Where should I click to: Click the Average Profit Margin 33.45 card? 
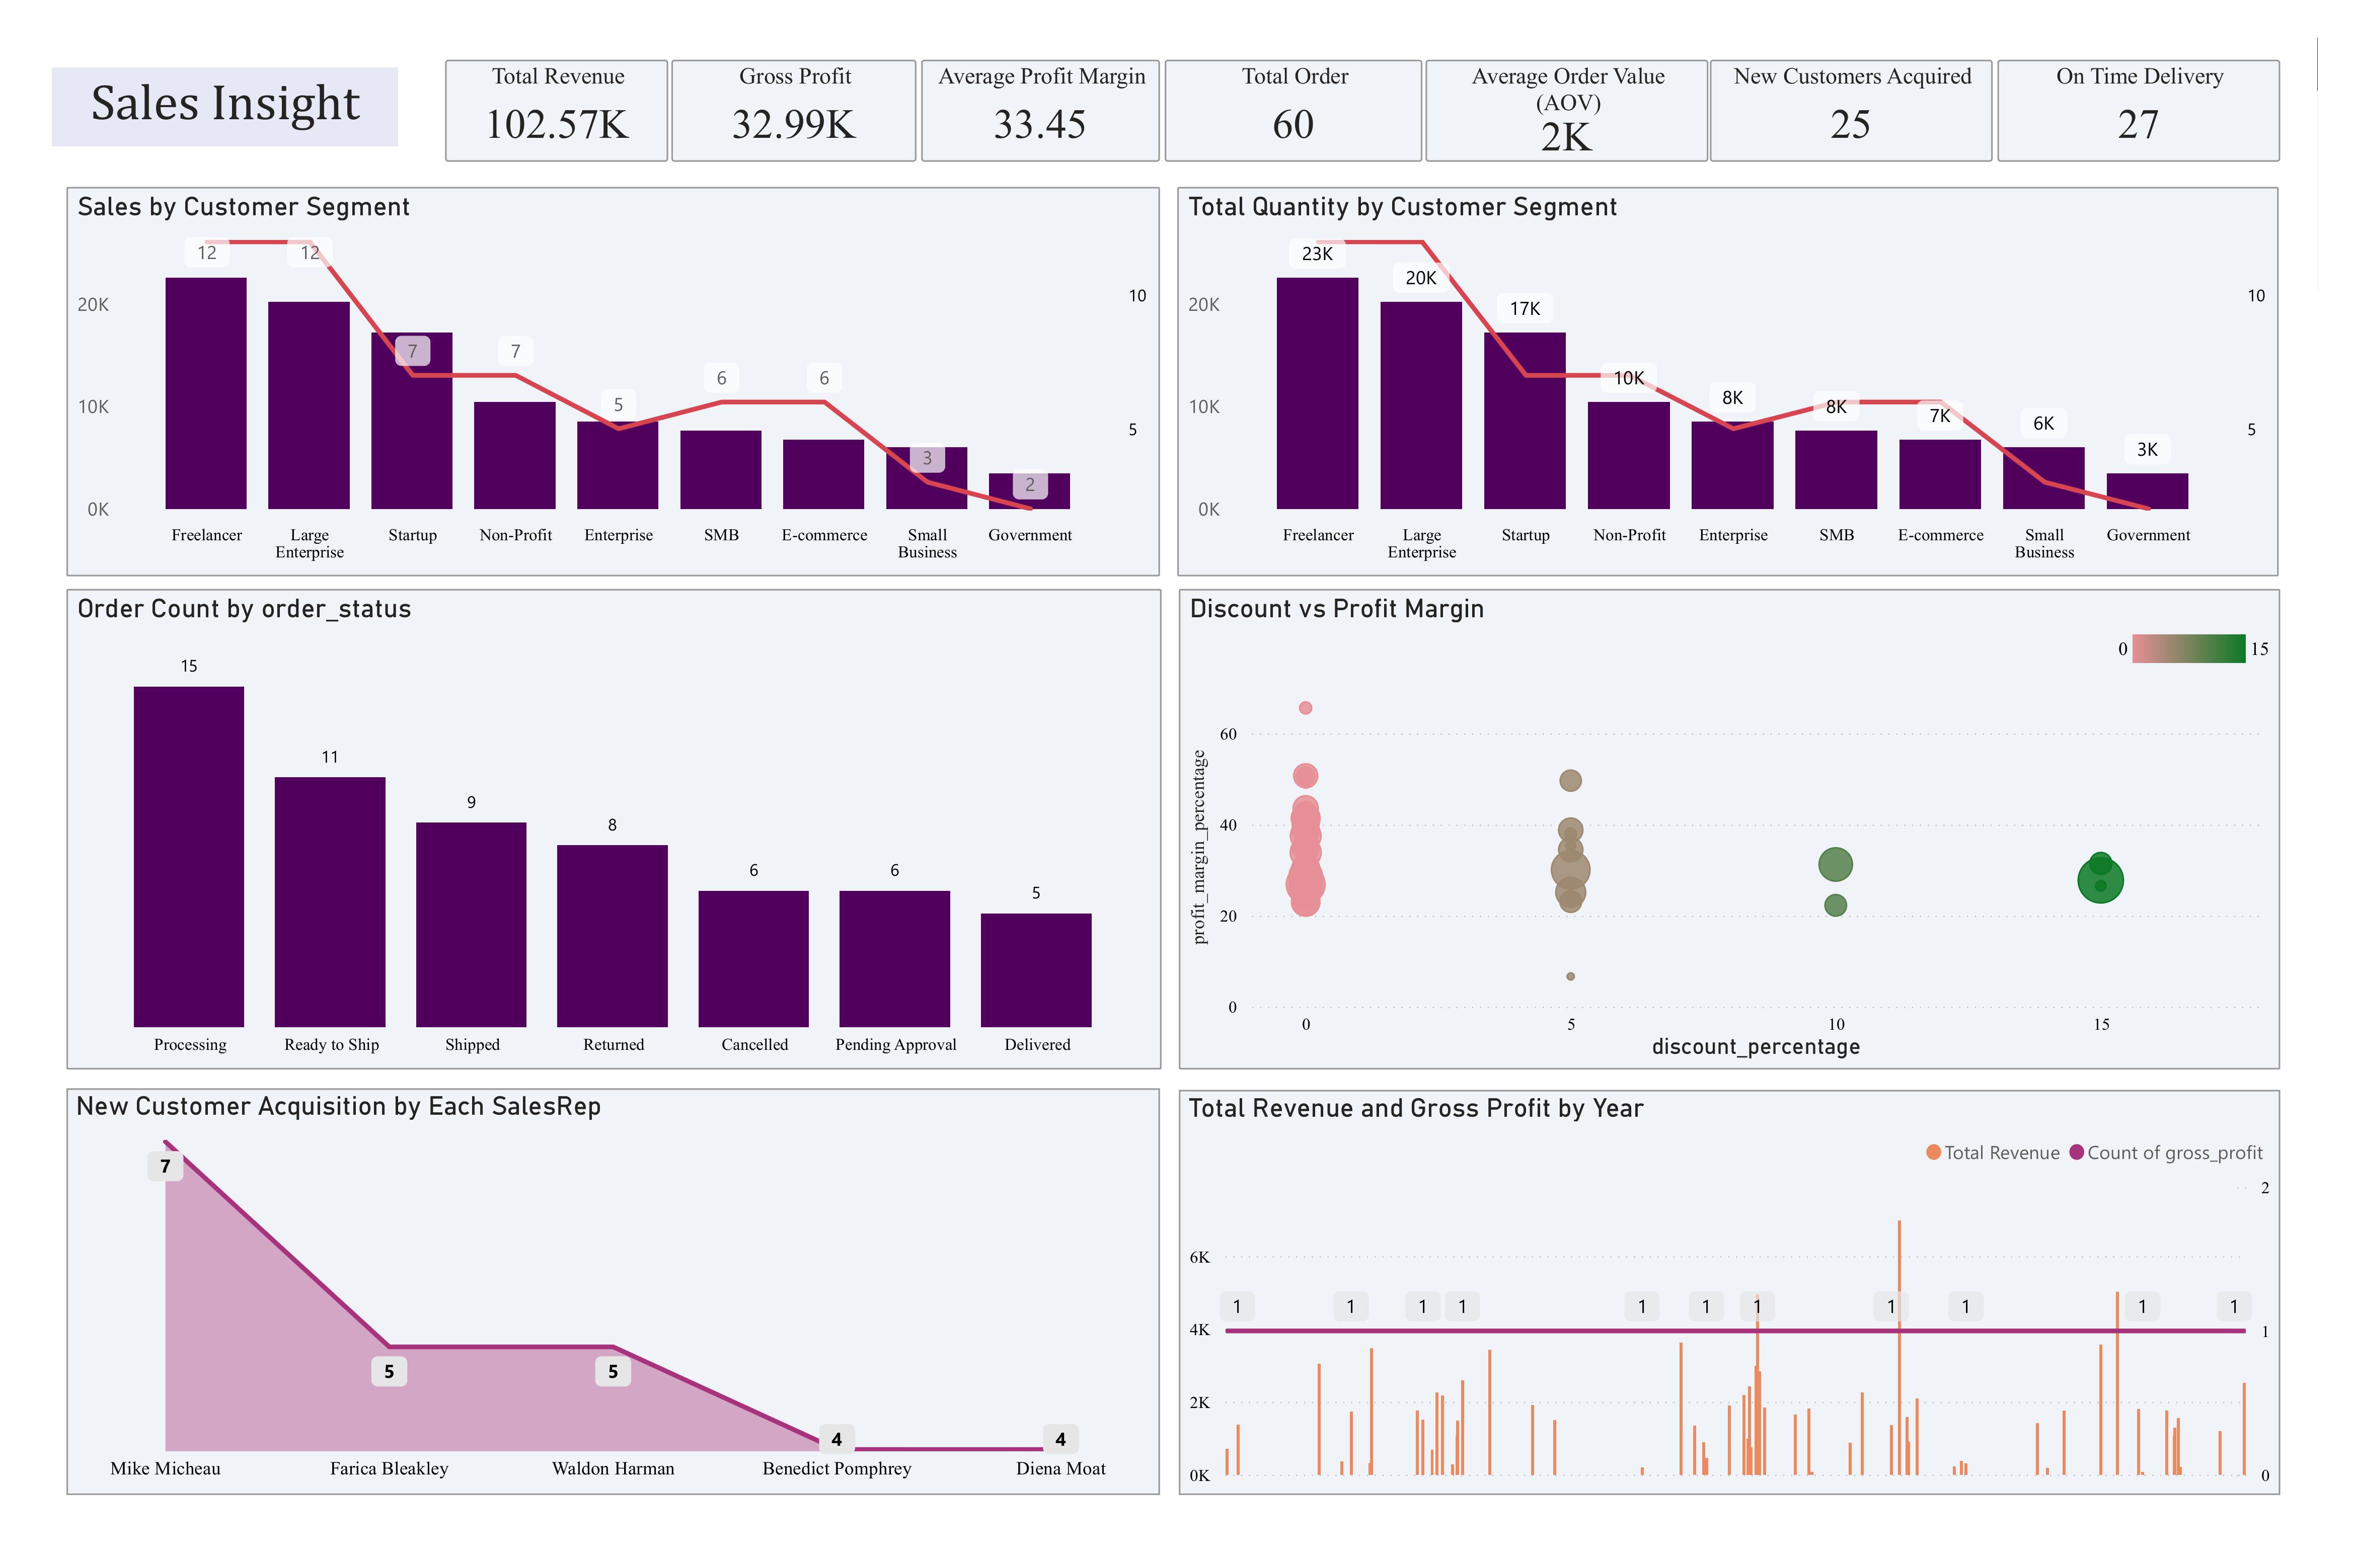click(1039, 110)
